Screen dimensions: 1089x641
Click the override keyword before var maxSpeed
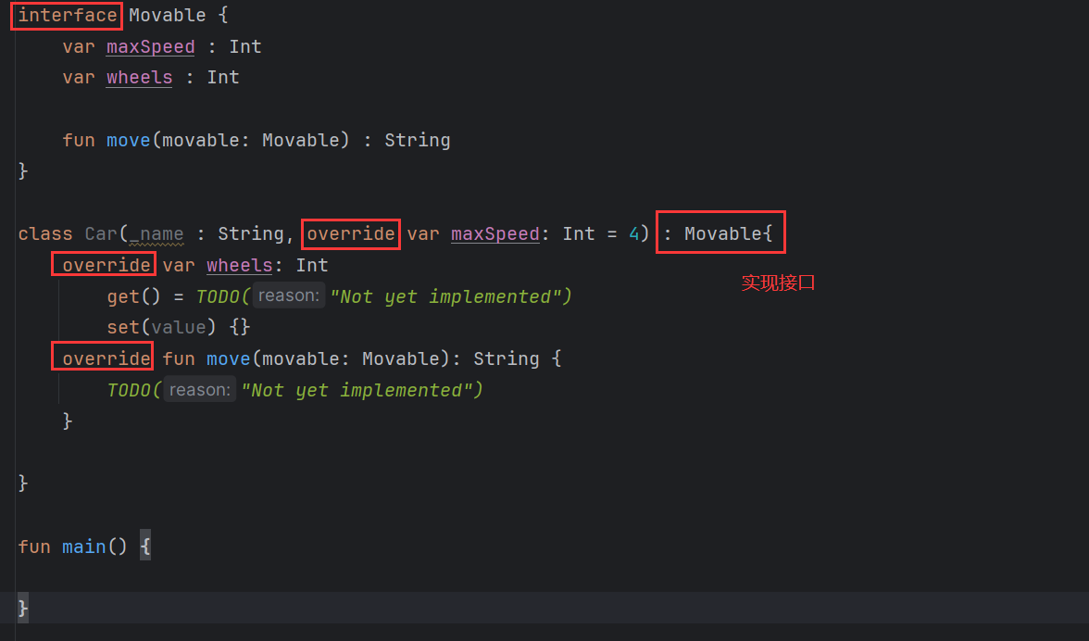tap(350, 233)
